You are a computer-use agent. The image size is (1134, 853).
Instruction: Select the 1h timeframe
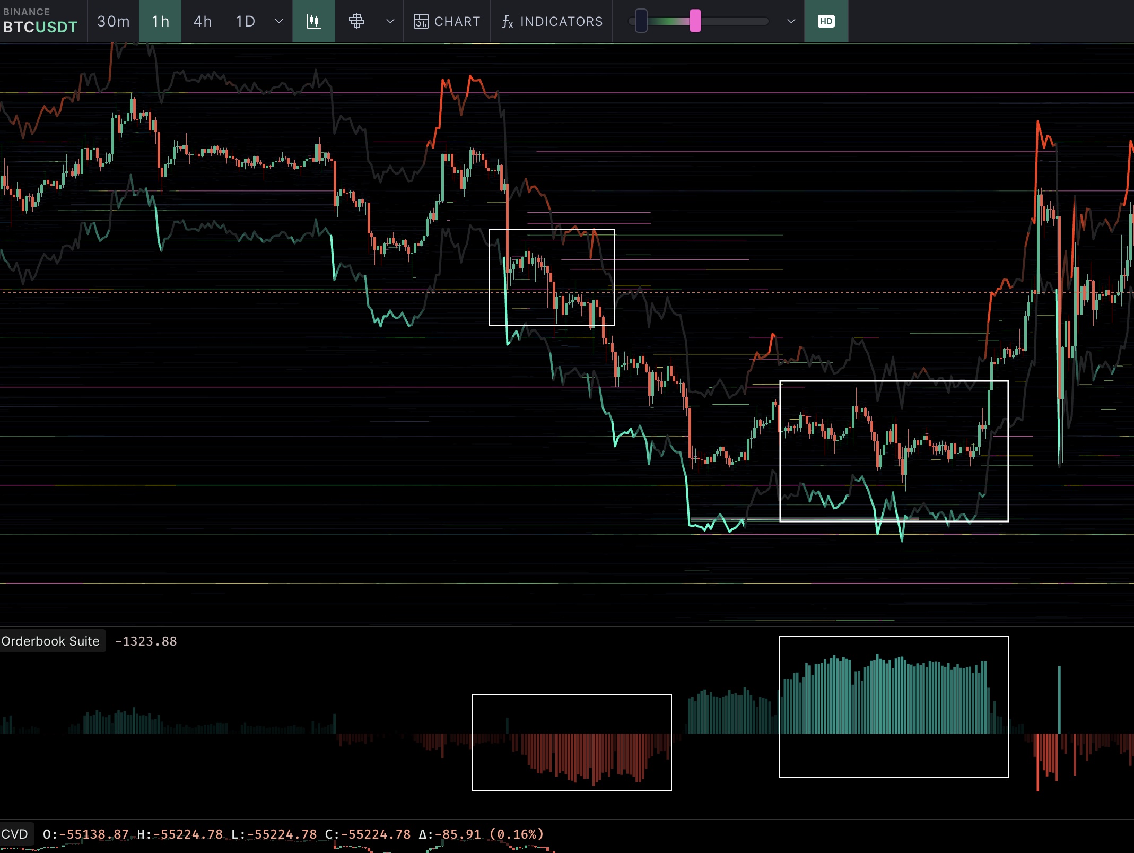pyautogui.click(x=160, y=21)
